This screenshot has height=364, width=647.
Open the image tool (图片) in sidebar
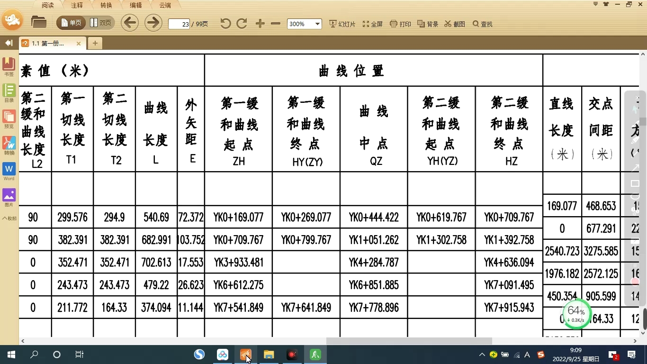[9, 198]
